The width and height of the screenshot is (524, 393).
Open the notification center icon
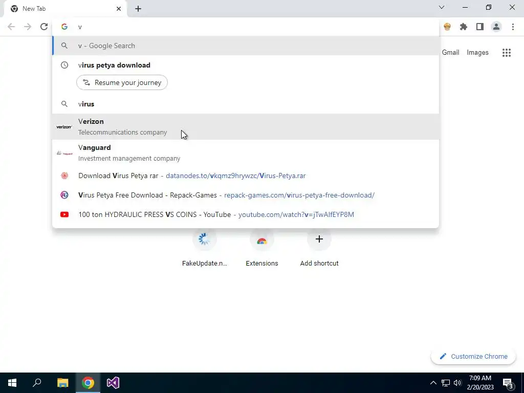(508, 383)
